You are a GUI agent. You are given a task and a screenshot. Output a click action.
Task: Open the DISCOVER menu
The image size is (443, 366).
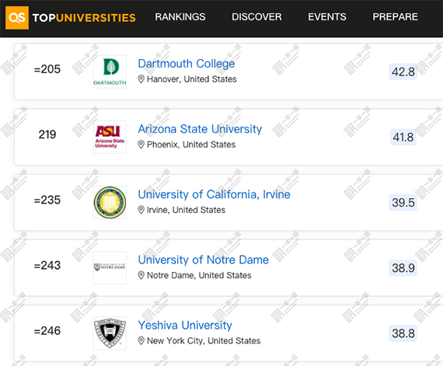click(256, 17)
